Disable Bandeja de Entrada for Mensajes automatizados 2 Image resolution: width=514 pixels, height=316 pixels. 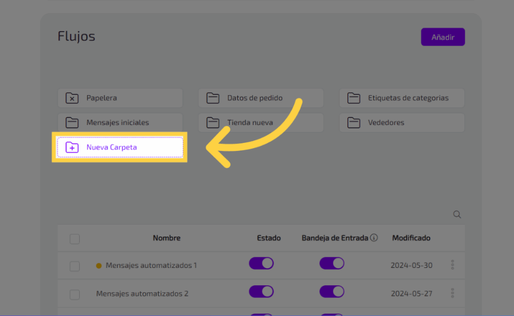tap(332, 291)
